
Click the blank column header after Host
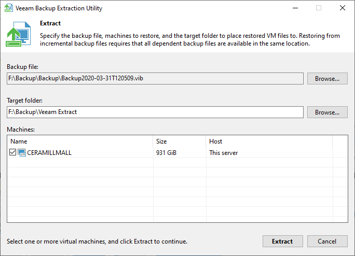point(340,141)
